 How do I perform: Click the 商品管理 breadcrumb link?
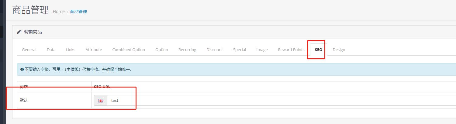coord(78,12)
